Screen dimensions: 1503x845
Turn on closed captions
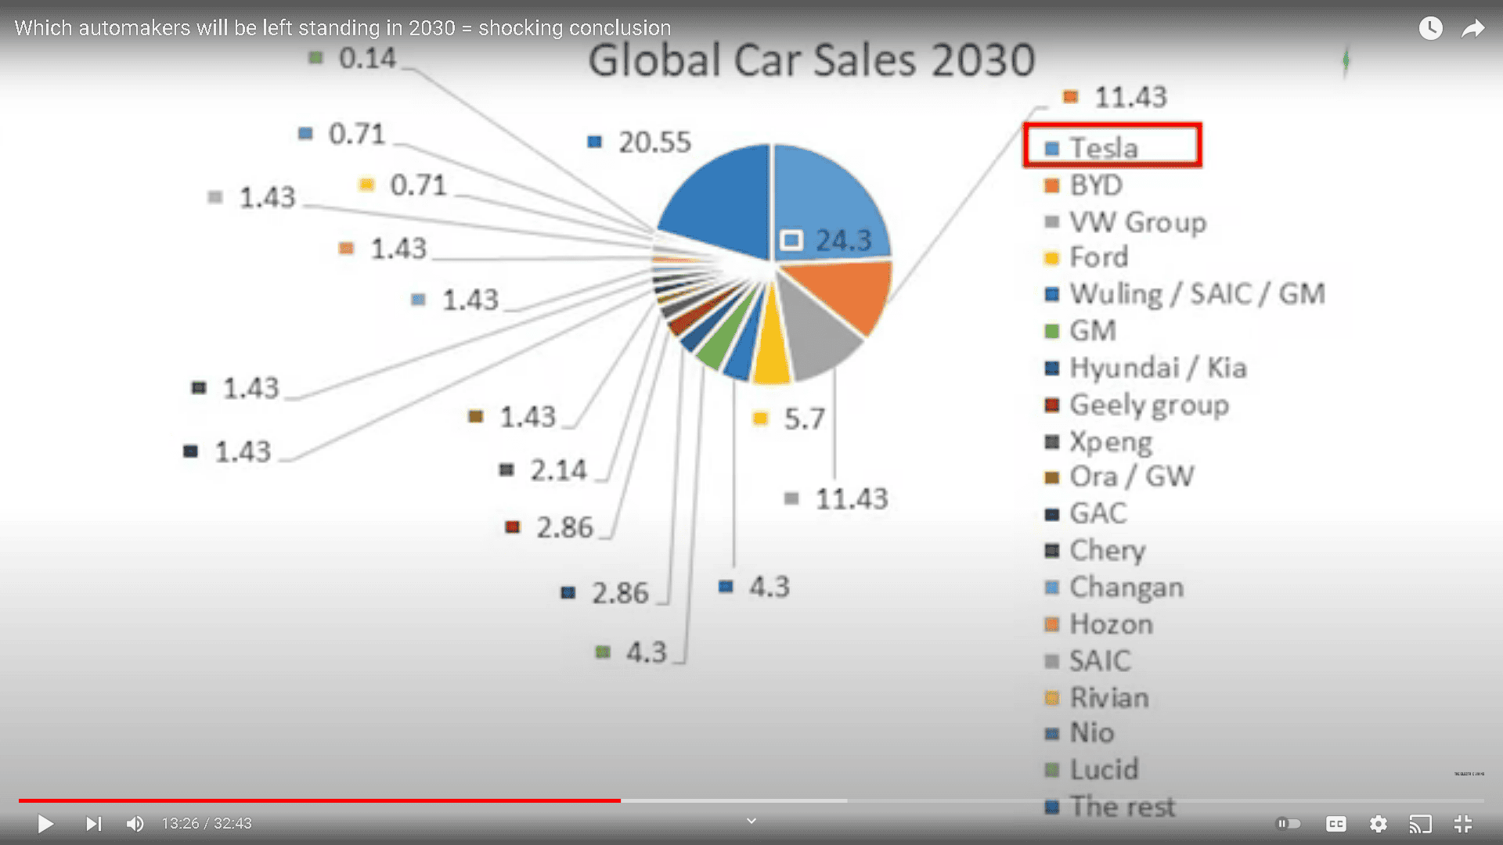[1336, 824]
